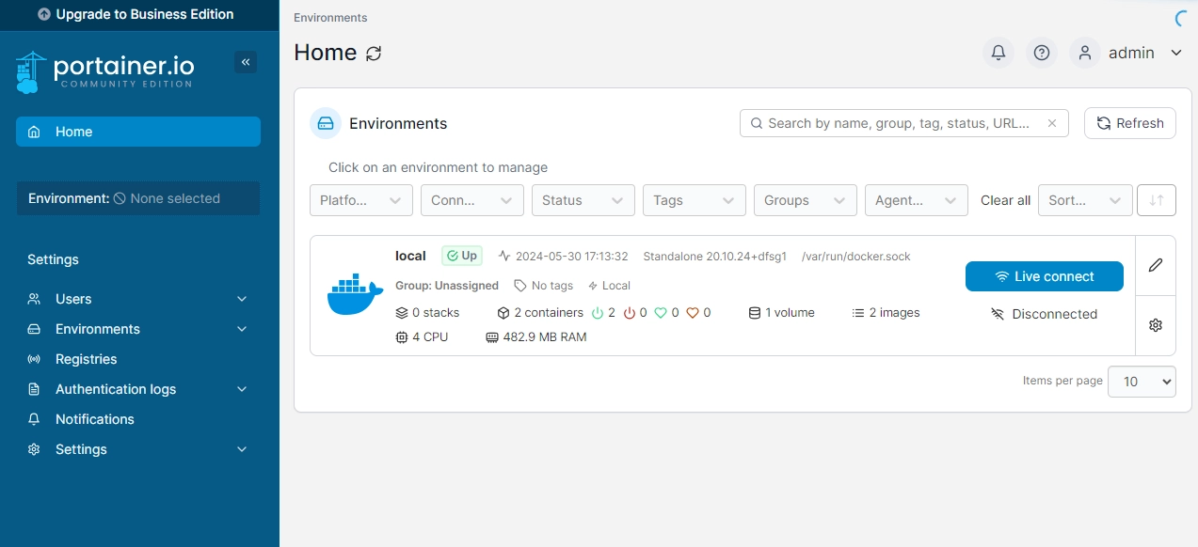Click the refresh icon next to Home title
Image resolution: width=1198 pixels, height=547 pixels.
coord(374,54)
